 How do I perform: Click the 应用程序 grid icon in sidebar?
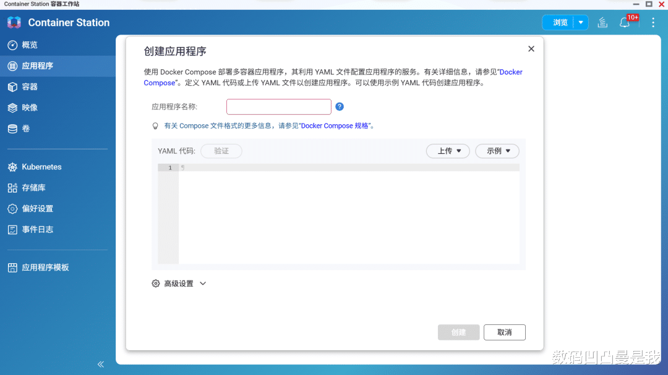coord(12,66)
